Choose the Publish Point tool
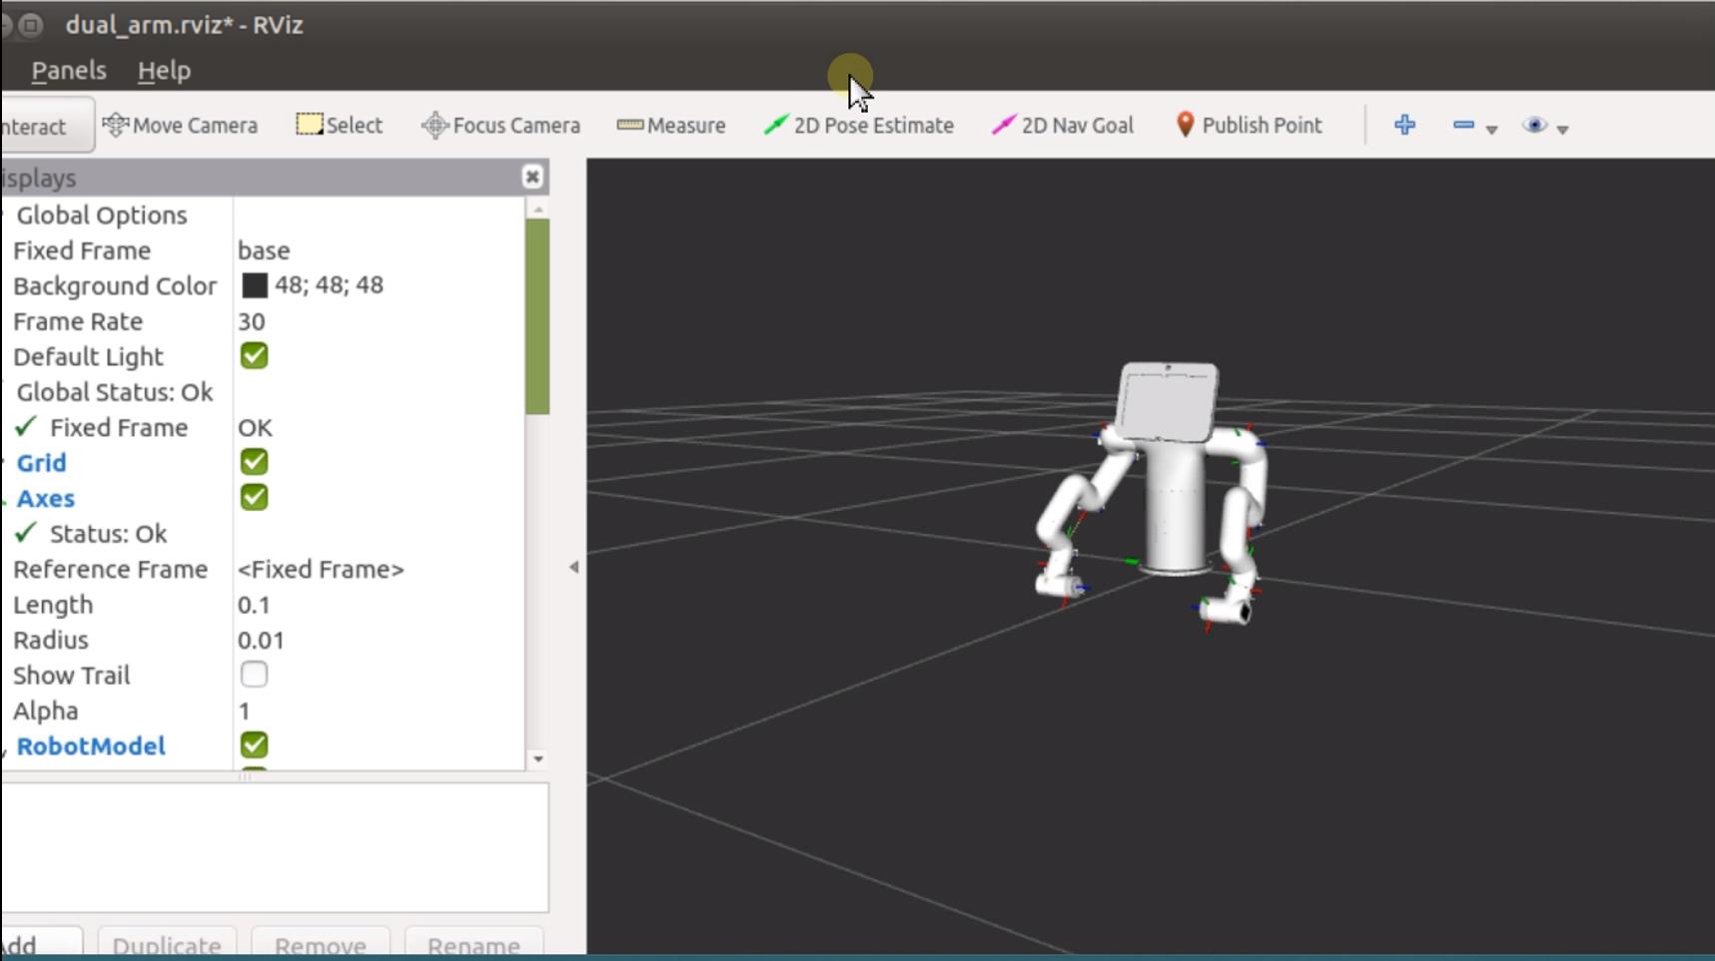Viewport: 1715px width, 961px height. point(1249,126)
